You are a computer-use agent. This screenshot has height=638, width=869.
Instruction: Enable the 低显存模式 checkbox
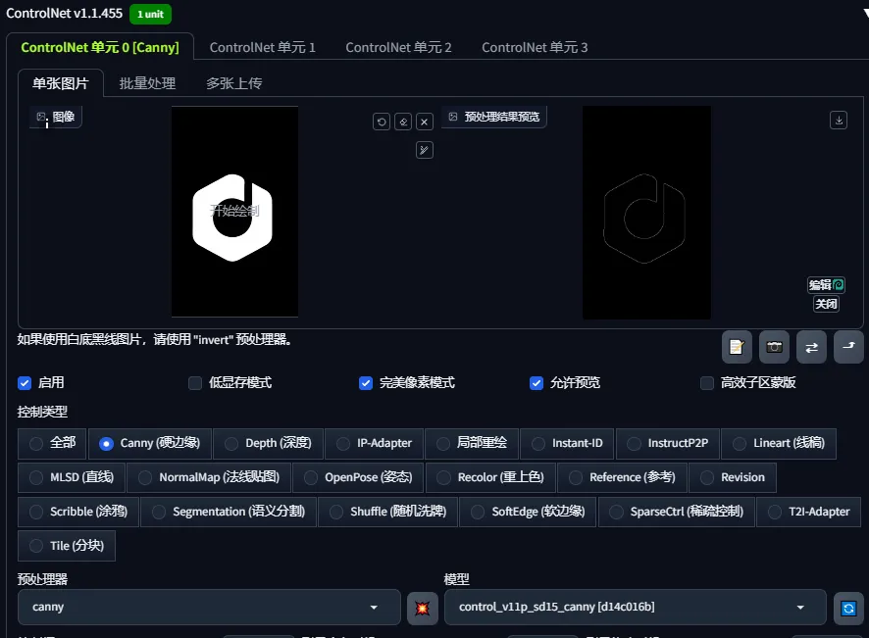coord(195,382)
